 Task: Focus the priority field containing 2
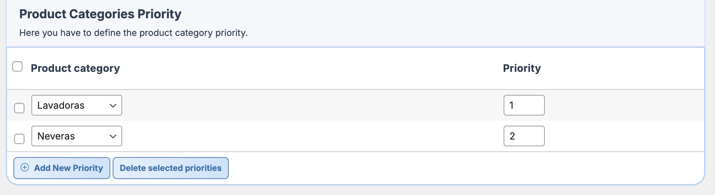click(x=524, y=136)
